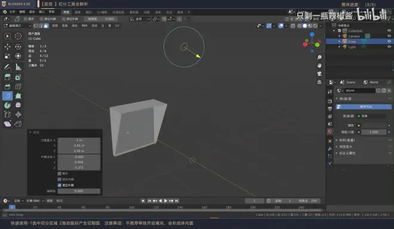Tick first checkbox in Bisect operator panel
The height and width of the screenshot is (229, 394).
point(60,174)
